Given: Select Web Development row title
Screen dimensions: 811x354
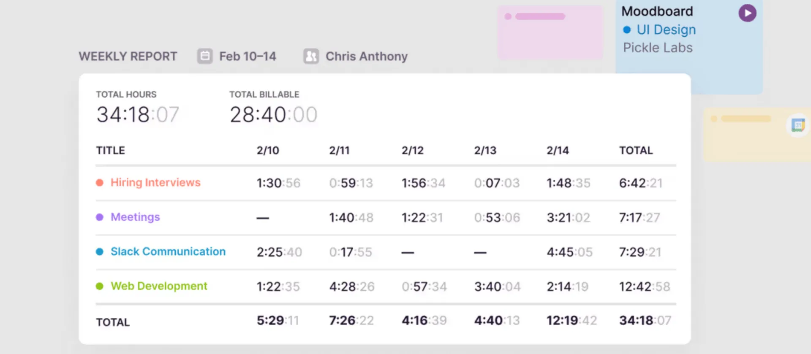Looking at the screenshot, I should tap(159, 286).
